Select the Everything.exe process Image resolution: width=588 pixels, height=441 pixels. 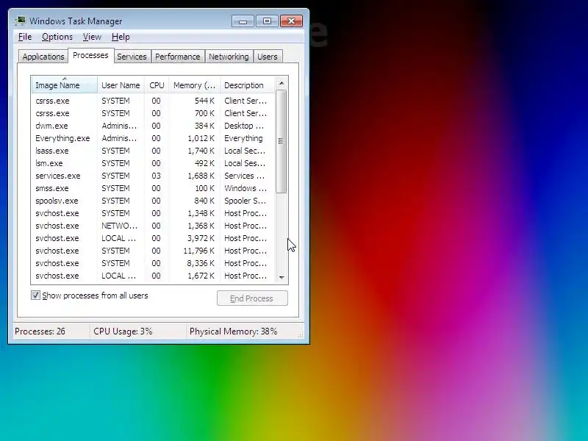pos(153,138)
